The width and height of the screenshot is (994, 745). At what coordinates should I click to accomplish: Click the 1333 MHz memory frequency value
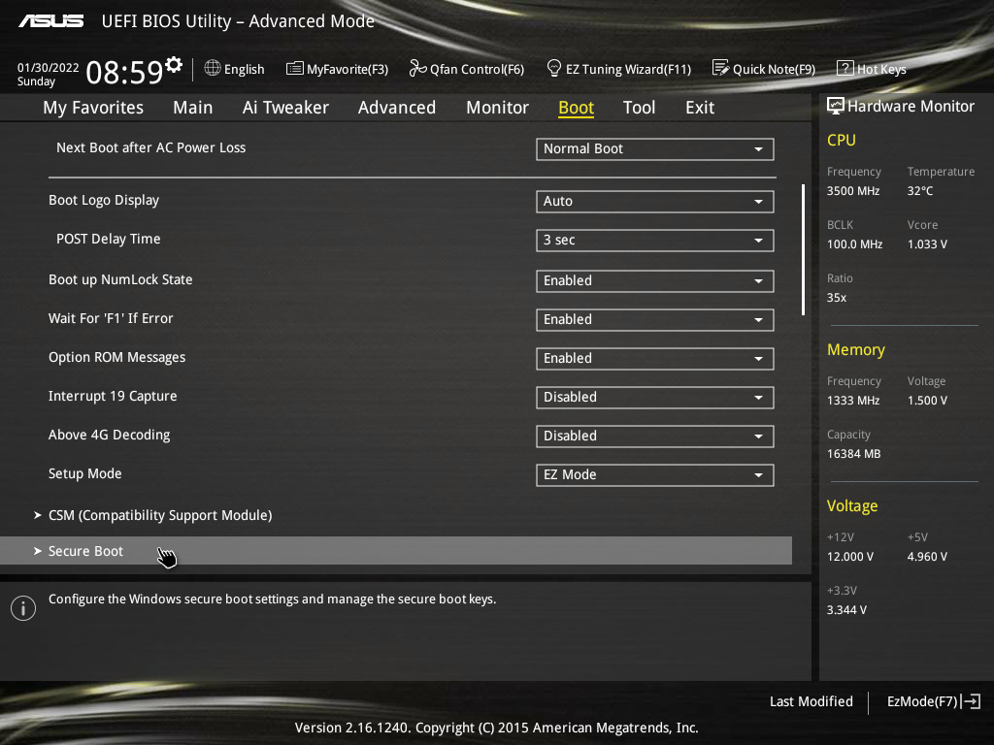click(x=853, y=401)
